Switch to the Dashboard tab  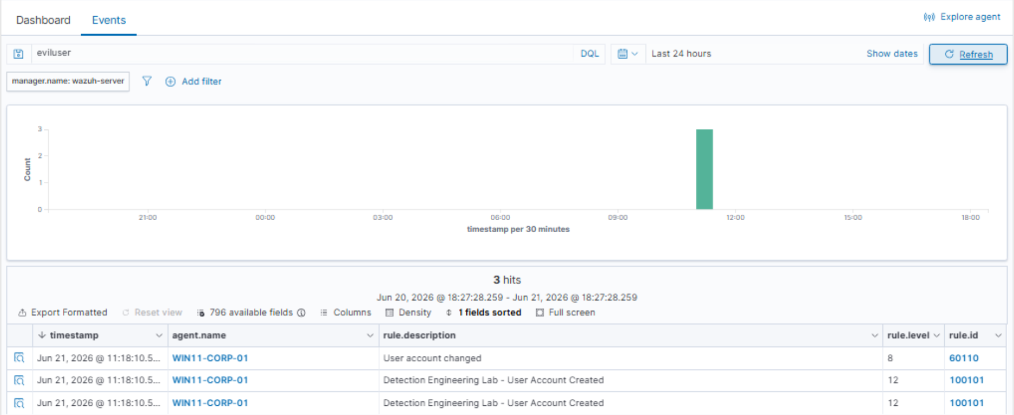[x=43, y=20]
